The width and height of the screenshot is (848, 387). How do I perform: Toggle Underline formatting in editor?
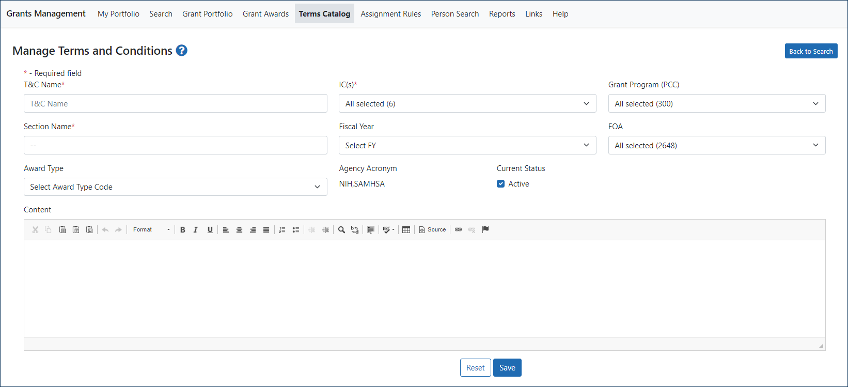click(210, 230)
